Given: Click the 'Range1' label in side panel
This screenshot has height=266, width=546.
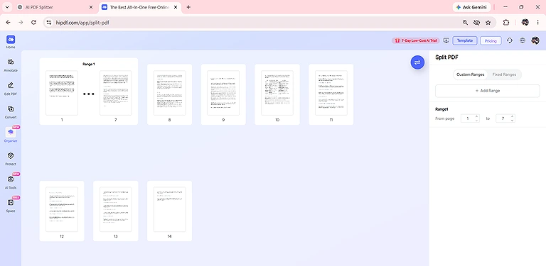Looking at the screenshot, I should pos(441,109).
